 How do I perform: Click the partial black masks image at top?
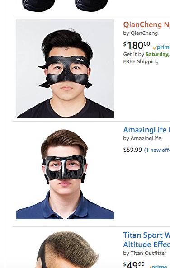[65, 5]
